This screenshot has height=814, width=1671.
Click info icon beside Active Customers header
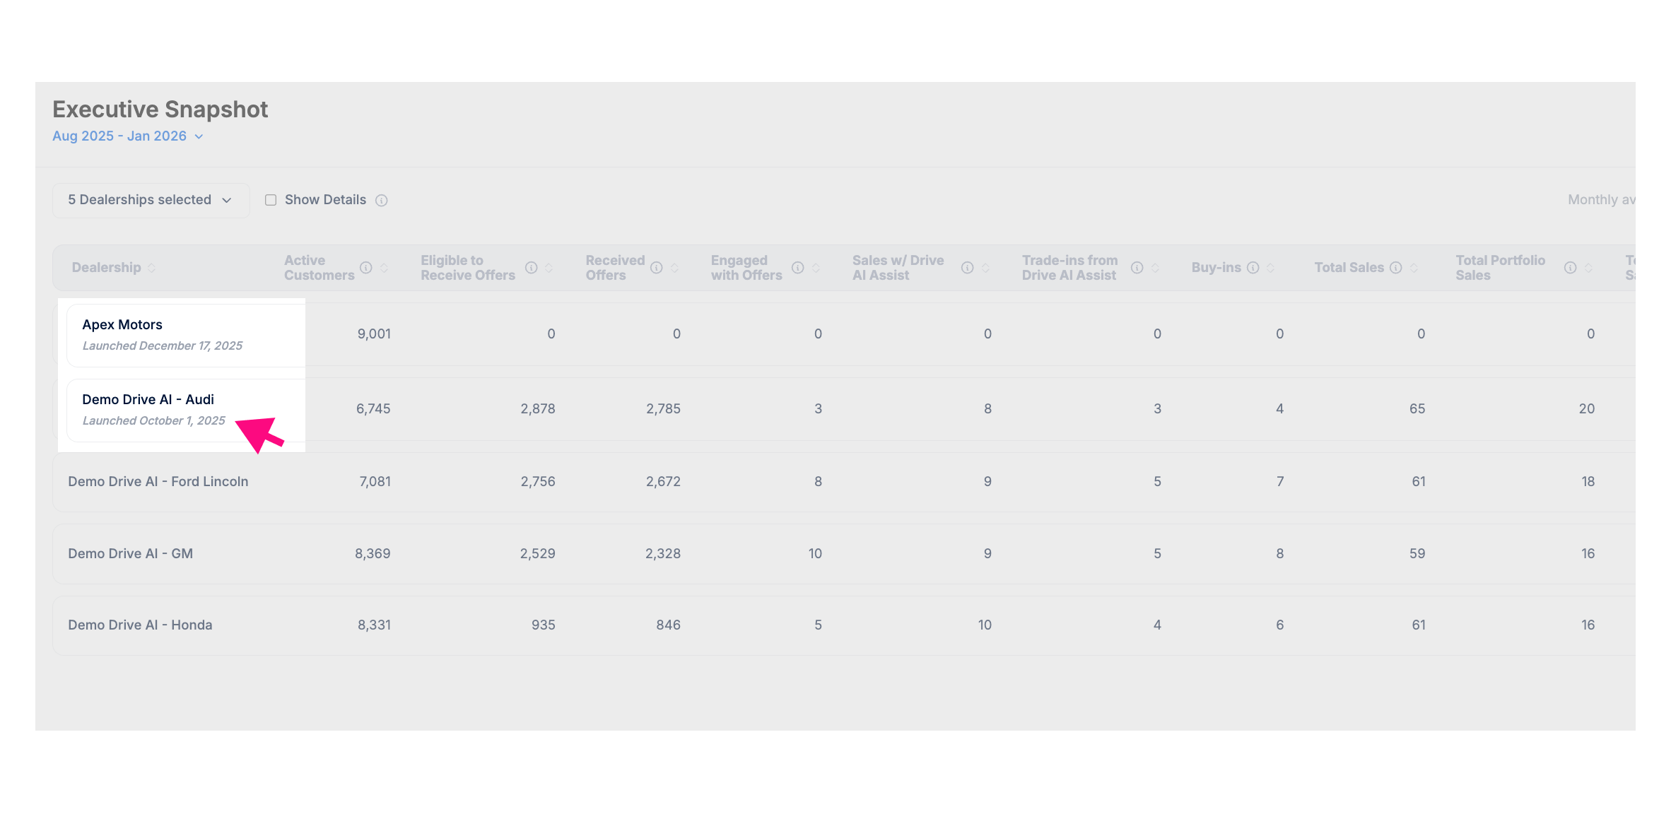[x=365, y=268]
